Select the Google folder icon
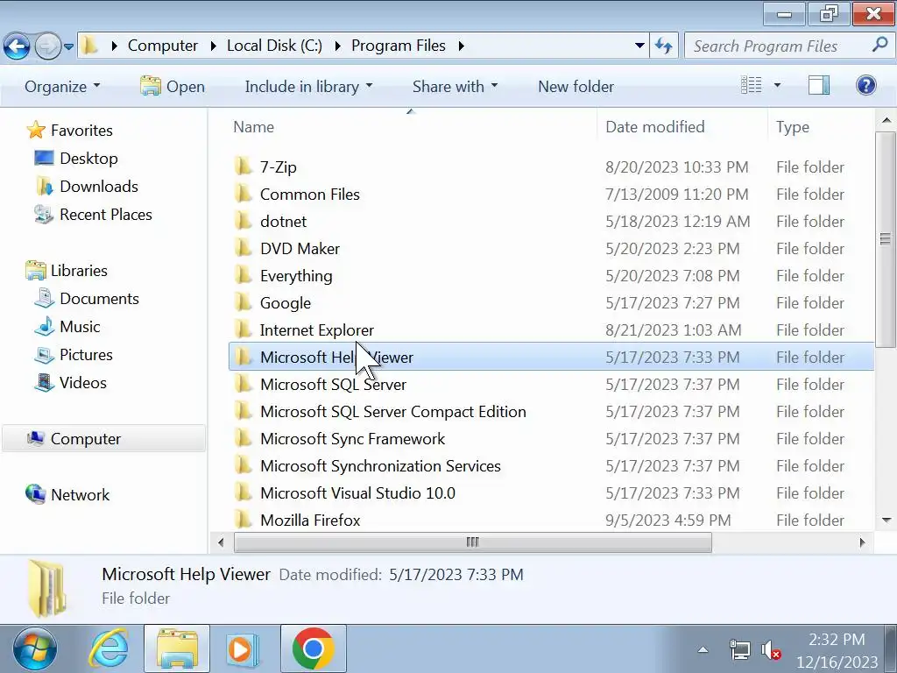This screenshot has width=897, height=673. (x=244, y=302)
